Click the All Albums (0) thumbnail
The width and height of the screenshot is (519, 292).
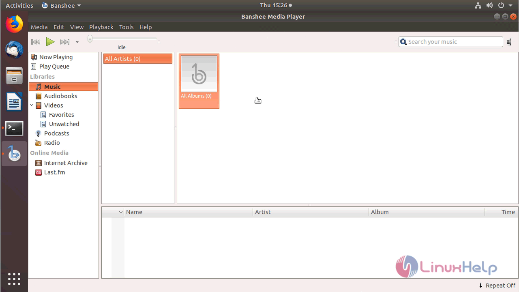199,81
